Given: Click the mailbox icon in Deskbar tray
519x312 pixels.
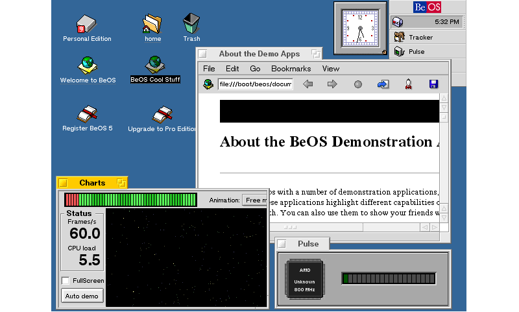Looking at the screenshot, I should (x=398, y=22).
